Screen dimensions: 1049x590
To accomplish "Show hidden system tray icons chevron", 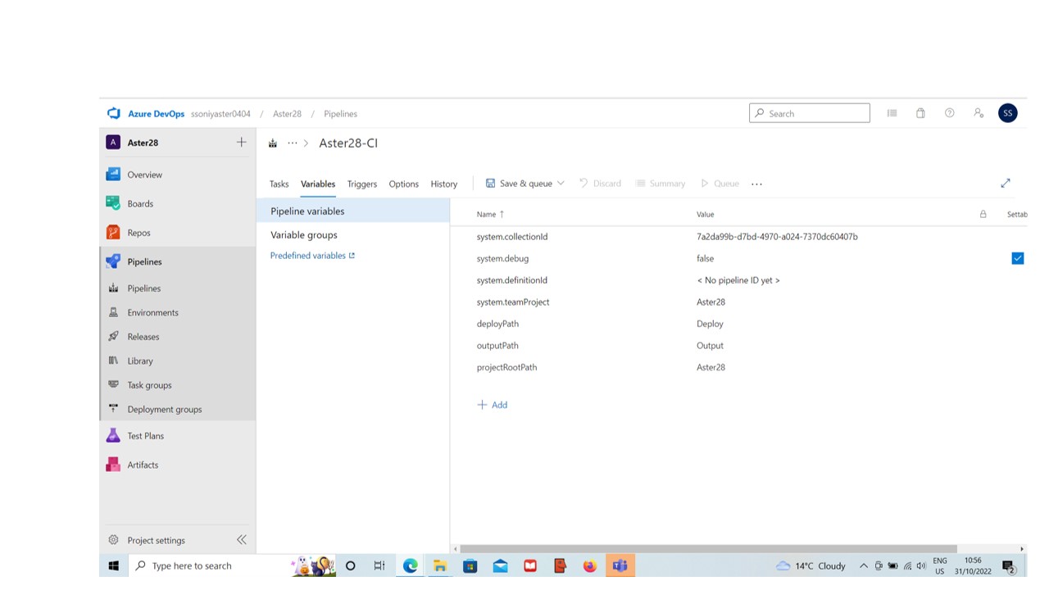I will point(863,565).
